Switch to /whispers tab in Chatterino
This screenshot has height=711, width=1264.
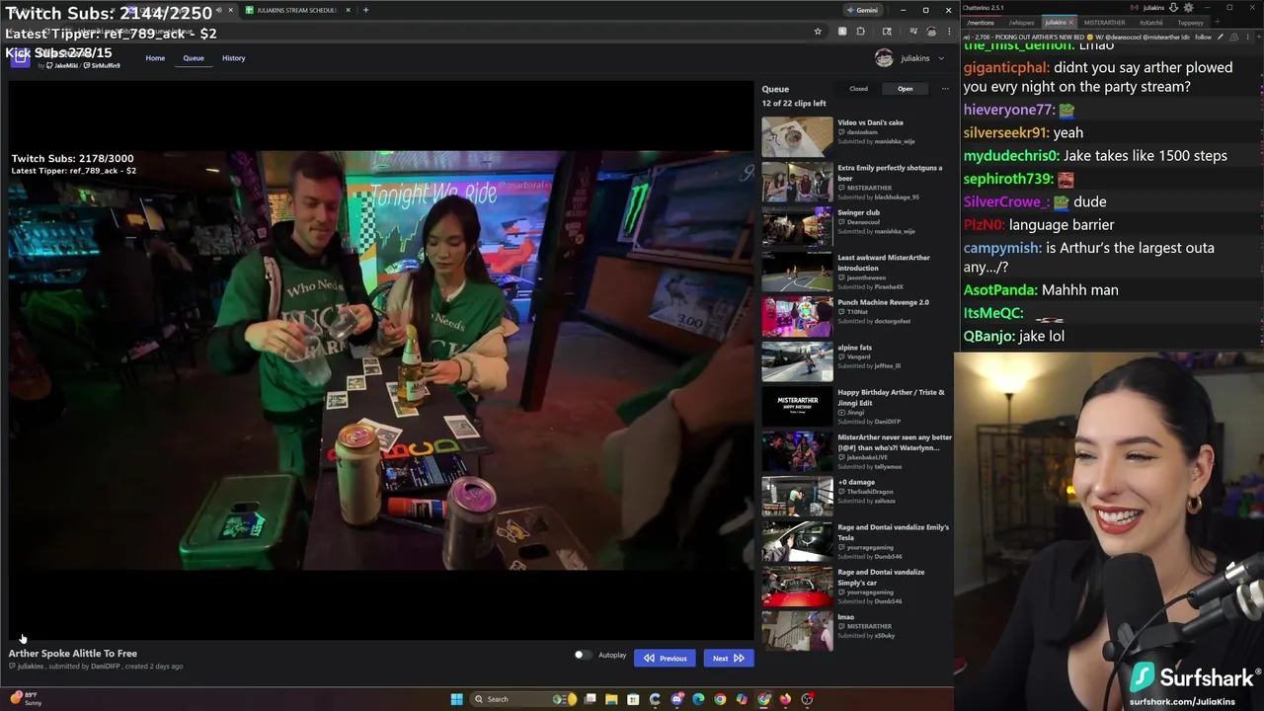[x=1022, y=22]
